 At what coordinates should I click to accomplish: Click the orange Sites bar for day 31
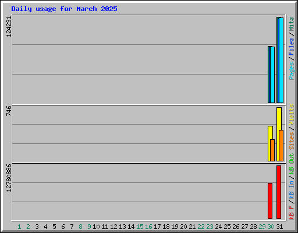click(281, 146)
